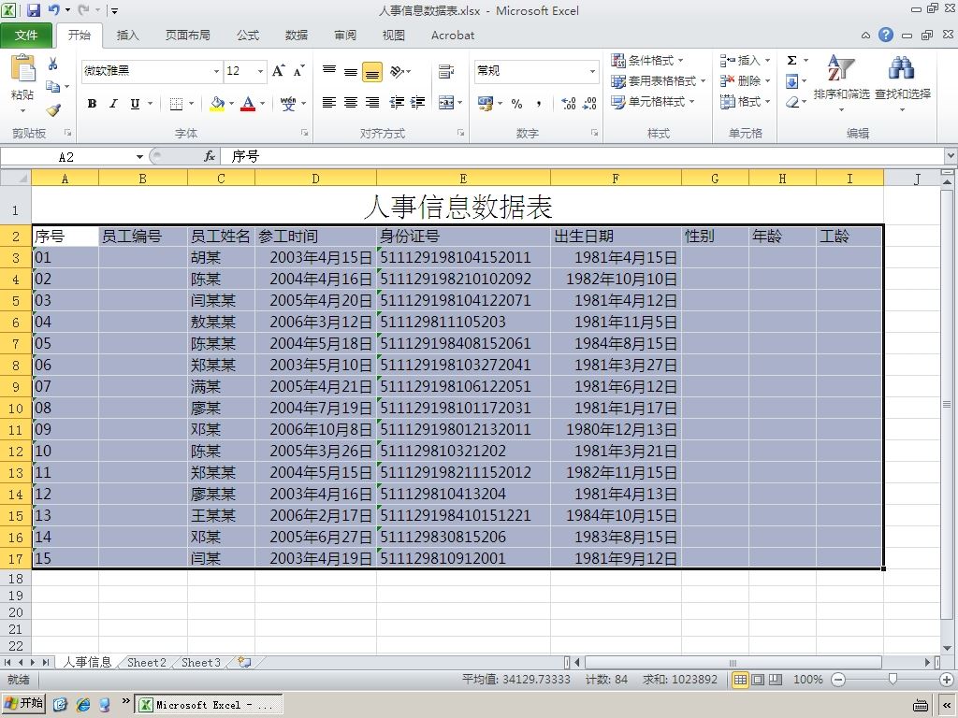The height and width of the screenshot is (718, 958).
Task: Expand the Name Box dropdown arrow
Action: [x=139, y=157]
